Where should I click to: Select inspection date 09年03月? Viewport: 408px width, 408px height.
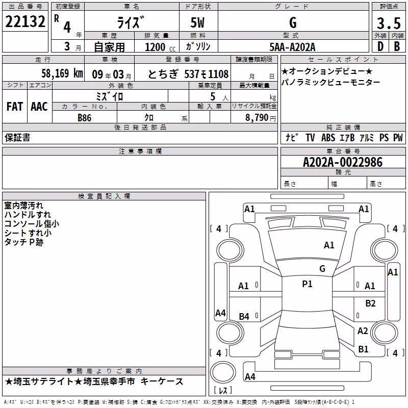112,74
